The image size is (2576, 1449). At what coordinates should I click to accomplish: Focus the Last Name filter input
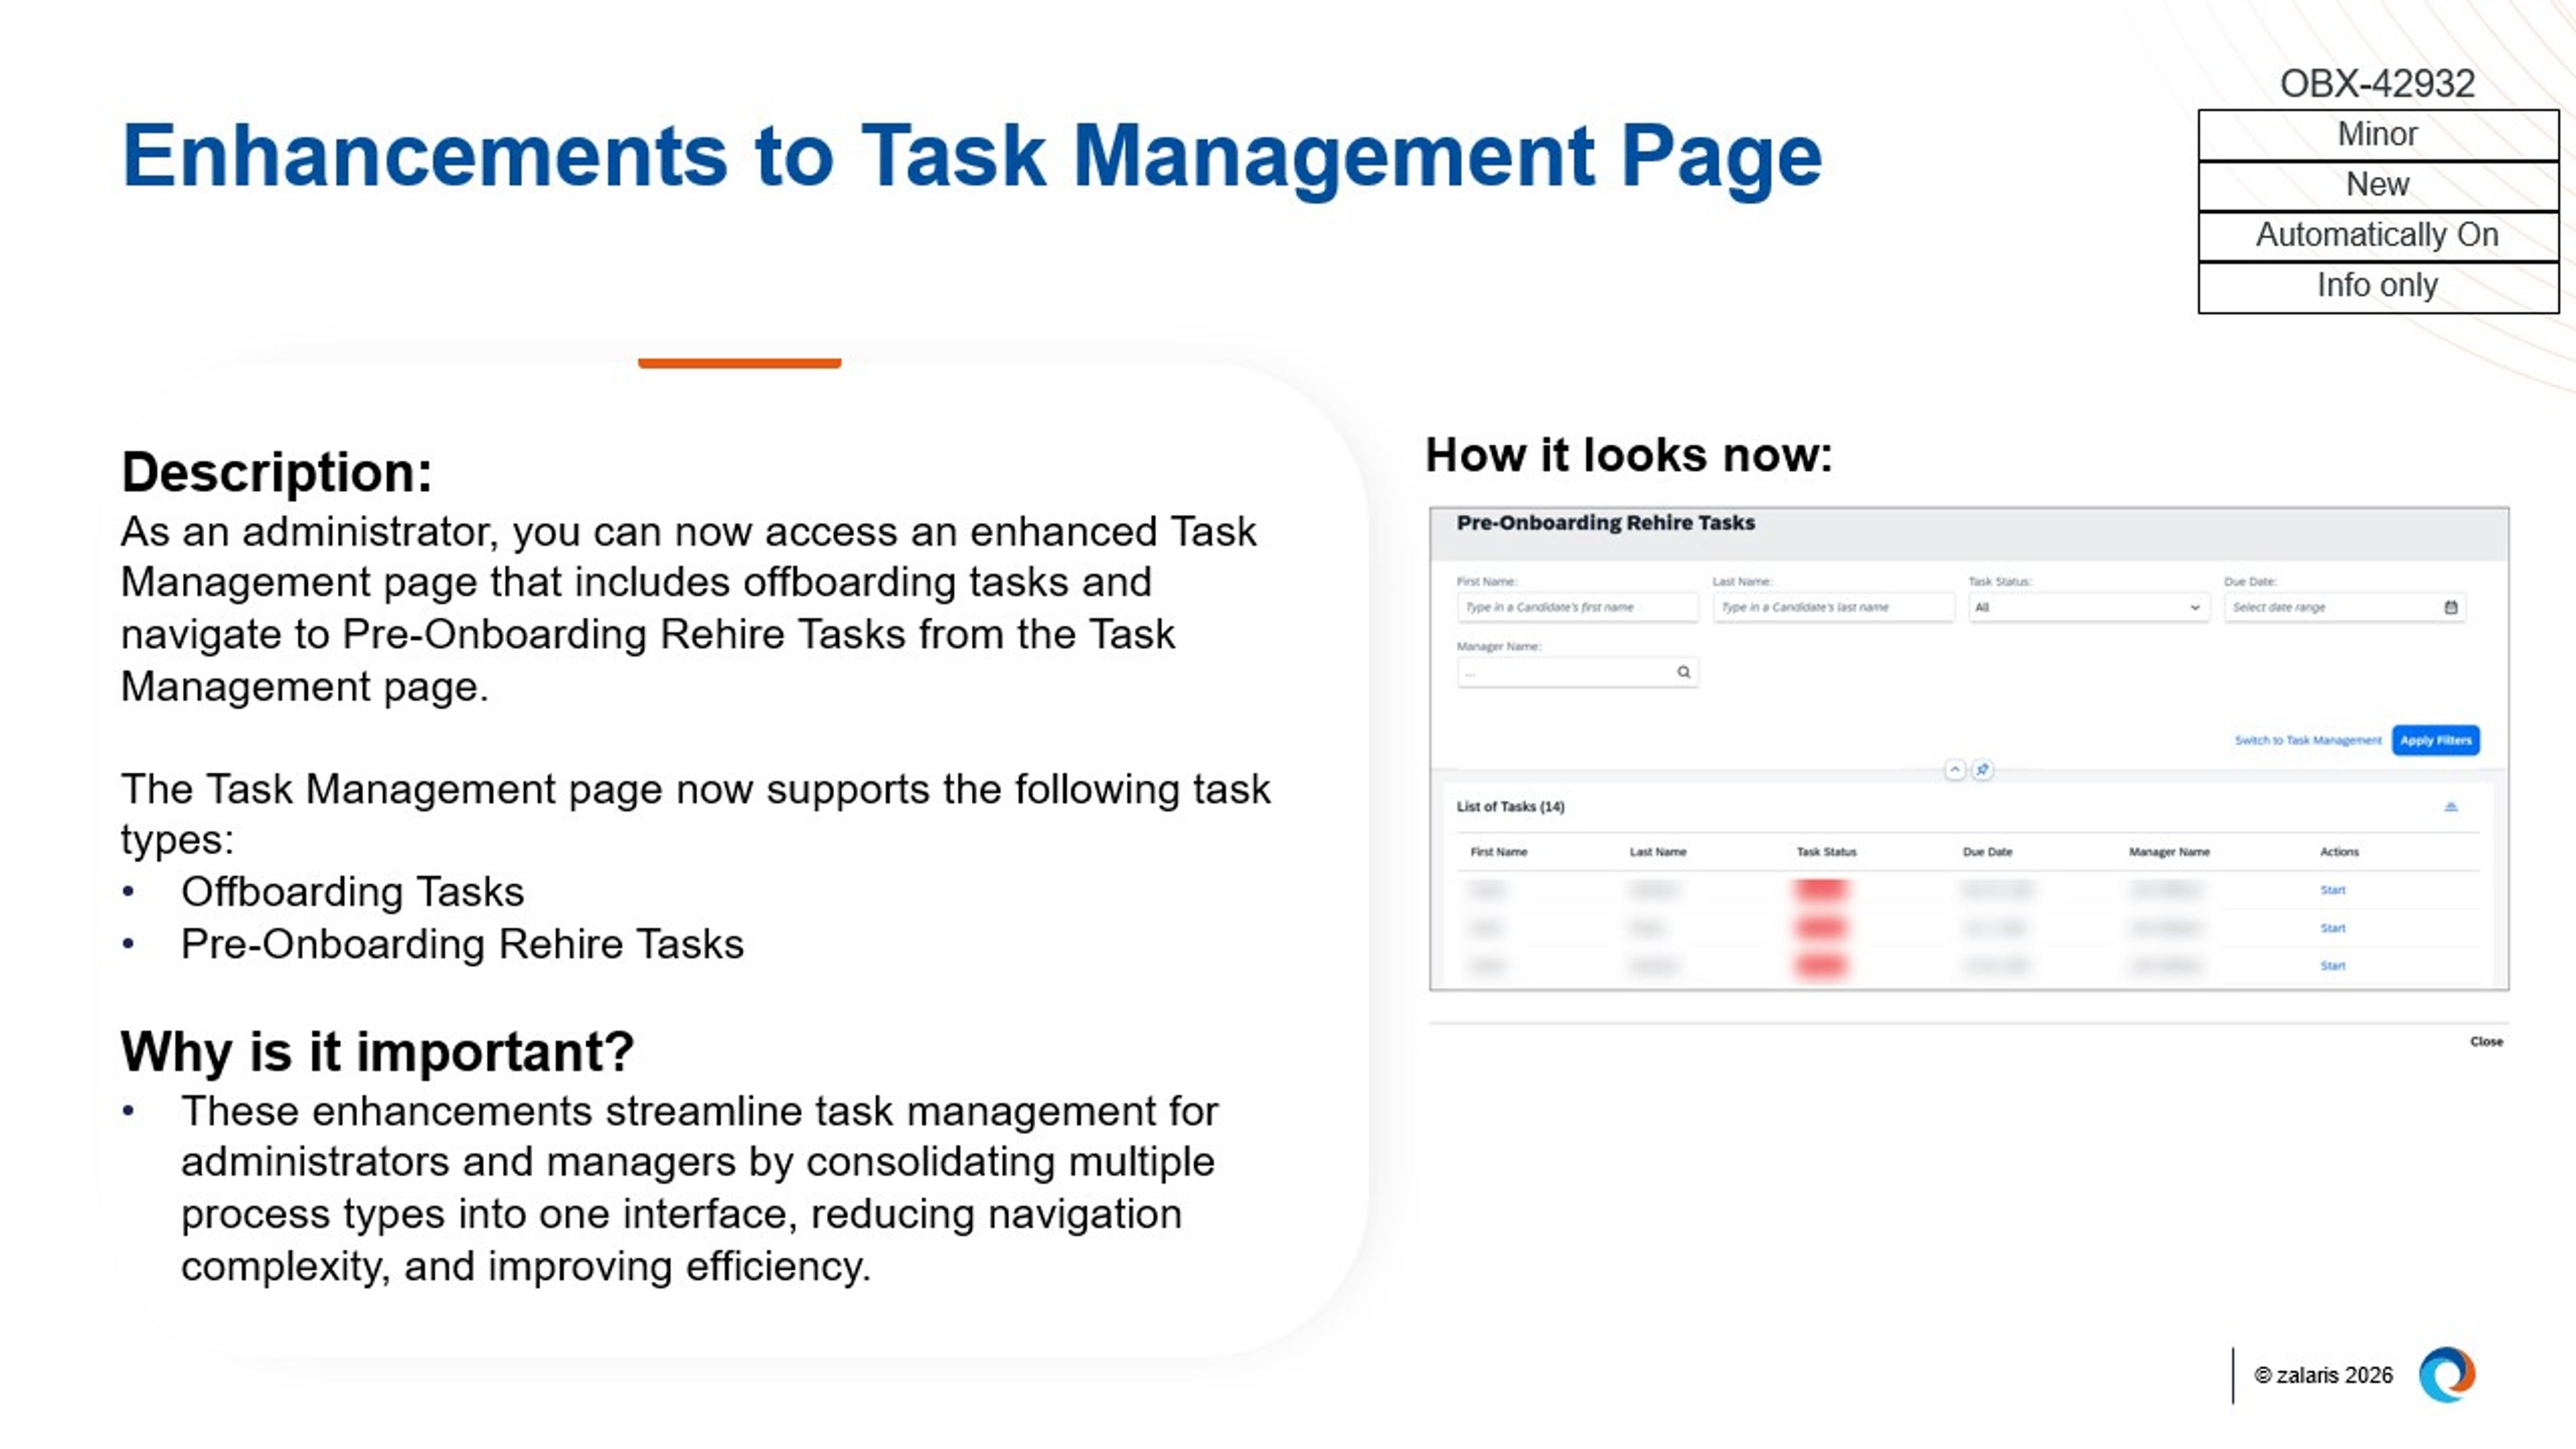tap(1833, 607)
